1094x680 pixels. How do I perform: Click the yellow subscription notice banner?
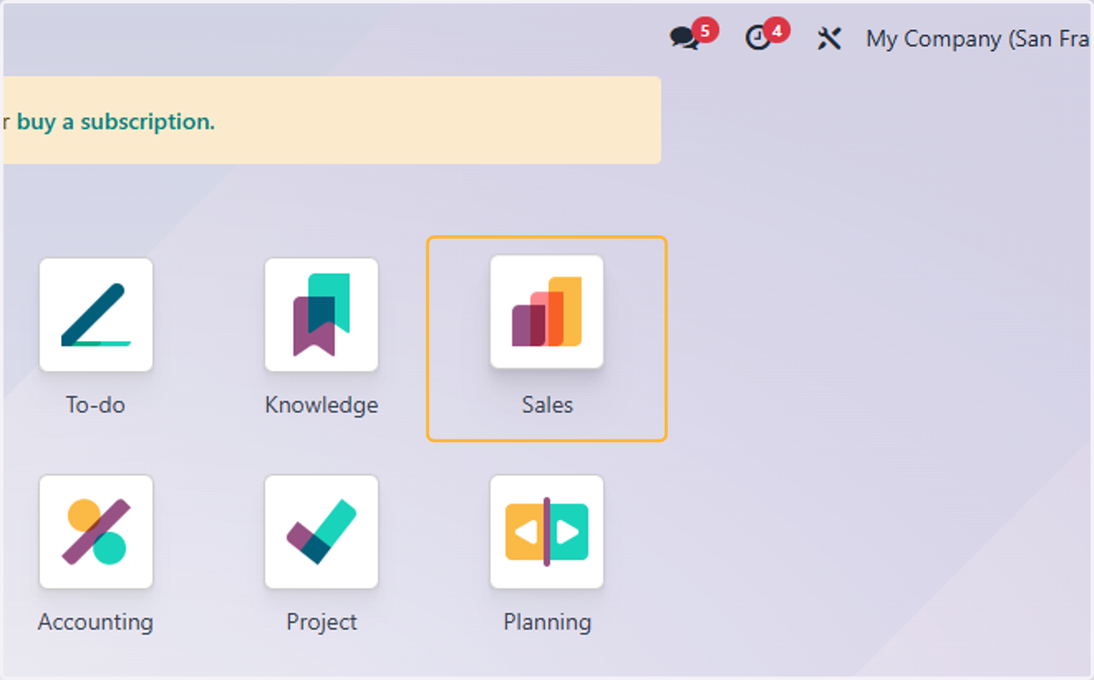tap(331, 120)
